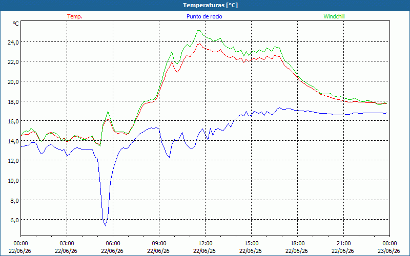This screenshot has width=410, height=256.
Task: Click the 10,0 value on the y-axis
Action: (x=13, y=181)
